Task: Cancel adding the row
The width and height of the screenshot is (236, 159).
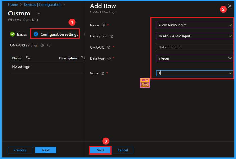Action: (123, 150)
